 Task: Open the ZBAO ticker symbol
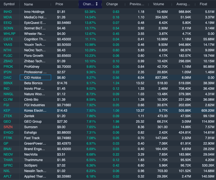tap(8, 61)
